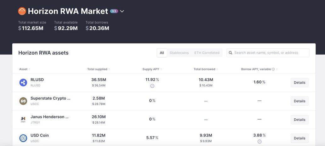Click USCC total supplied 2.58M
The image size is (325, 146).
pyautogui.click(x=99, y=98)
